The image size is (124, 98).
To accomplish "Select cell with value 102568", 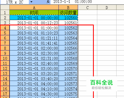I will 68,58.
